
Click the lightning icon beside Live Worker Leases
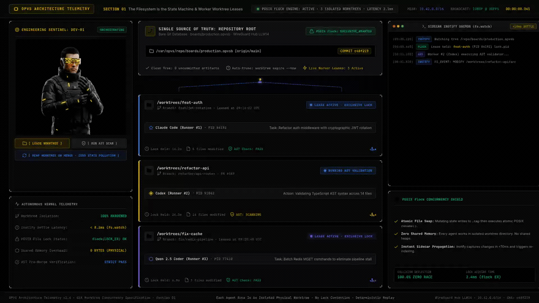[x=304, y=68]
